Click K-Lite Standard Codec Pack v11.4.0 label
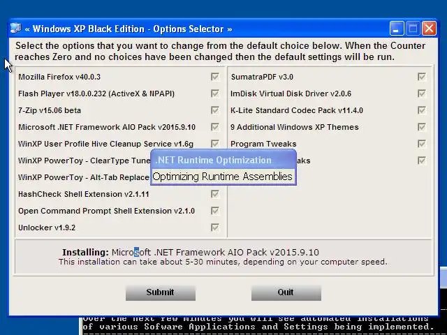This screenshot has height=335, width=447. 297,110
